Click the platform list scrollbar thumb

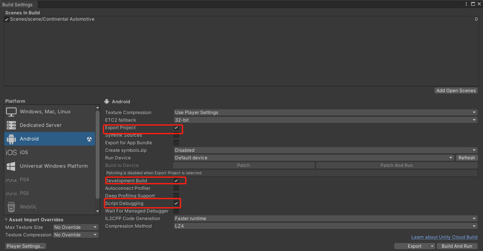[98, 155]
